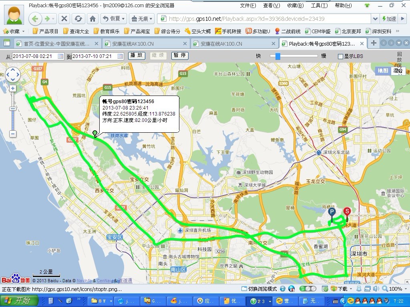The width and height of the screenshot is (410, 307).
Task: Click the map zoom level slider track
Action: (x=13, y=111)
